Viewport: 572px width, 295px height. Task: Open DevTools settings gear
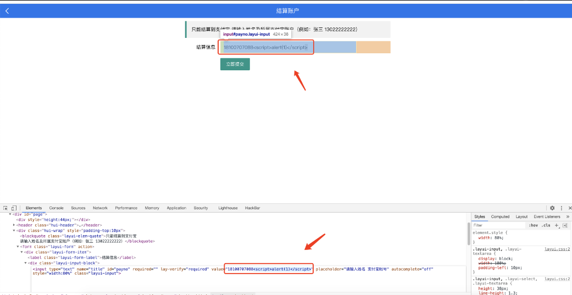click(x=552, y=208)
